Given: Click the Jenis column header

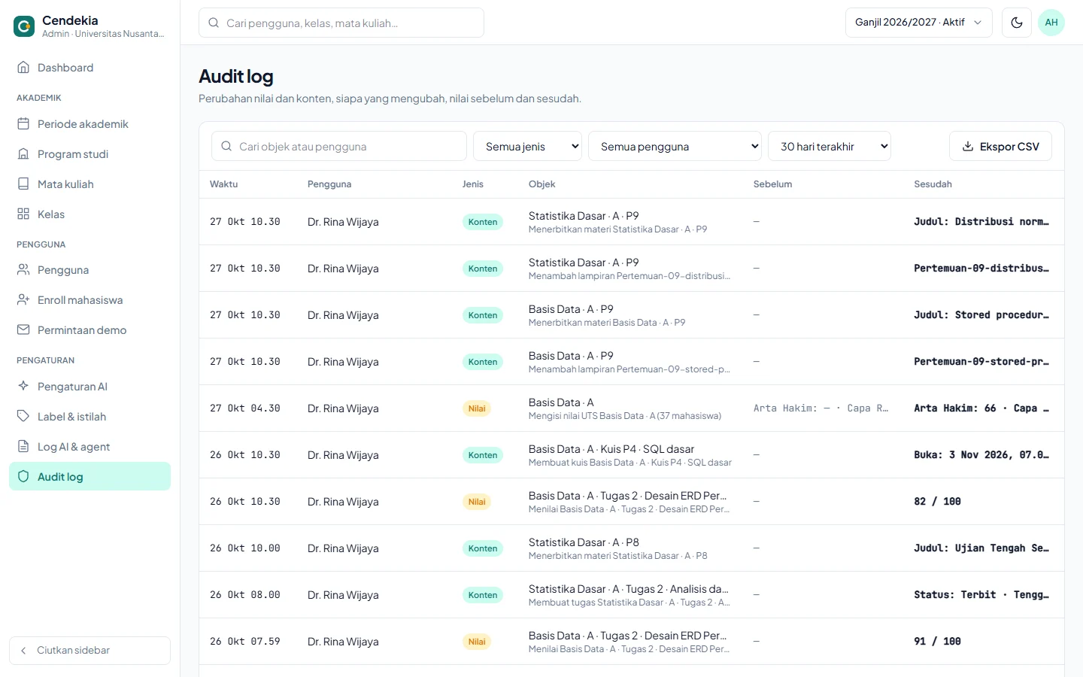Looking at the screenshot, I should tap(472, 184).
